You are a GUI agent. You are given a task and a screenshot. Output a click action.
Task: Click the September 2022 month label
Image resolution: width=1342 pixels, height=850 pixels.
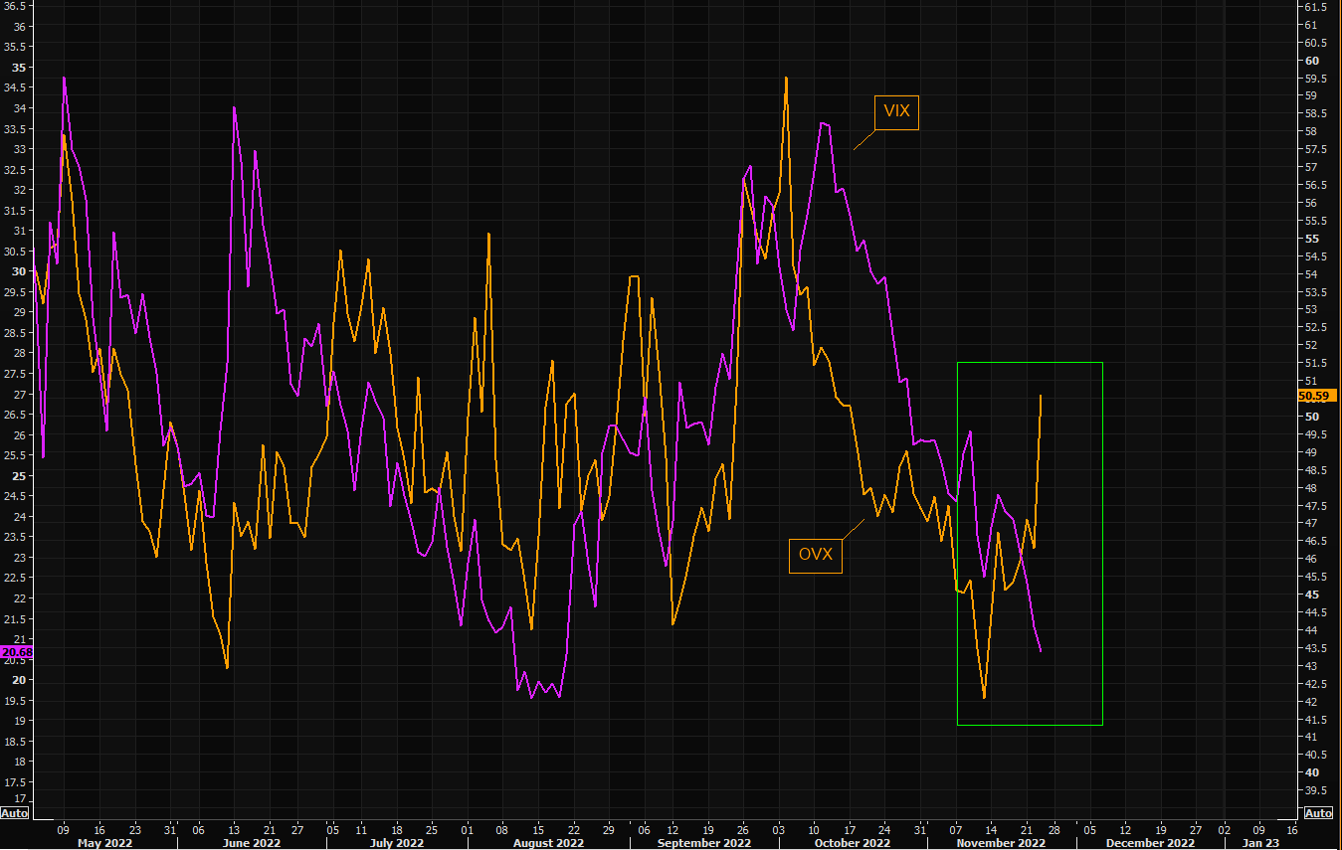[703, 842]
